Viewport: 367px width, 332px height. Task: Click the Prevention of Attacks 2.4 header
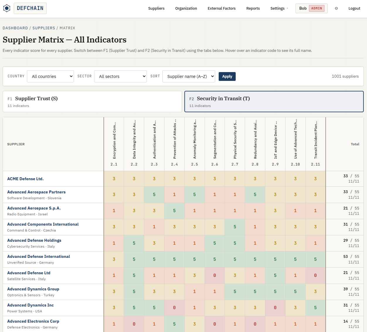(174, 144)
